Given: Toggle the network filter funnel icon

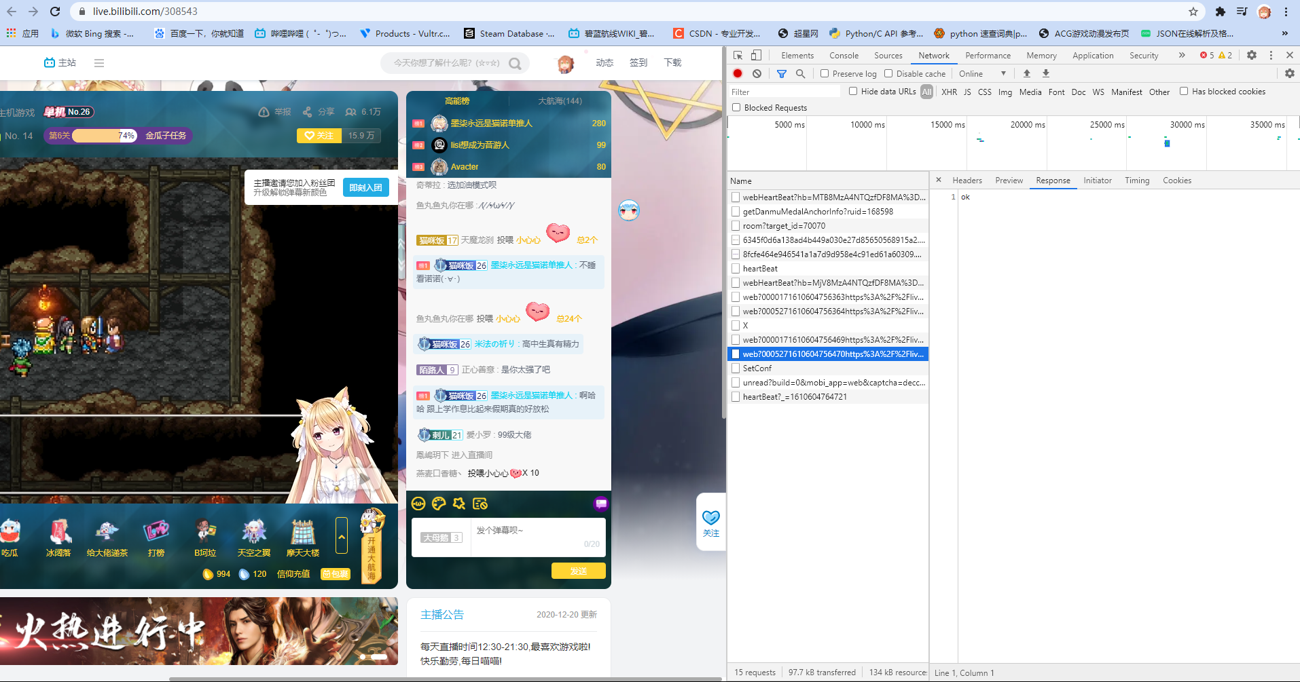Looking at the screenshot, I should 782,73.
